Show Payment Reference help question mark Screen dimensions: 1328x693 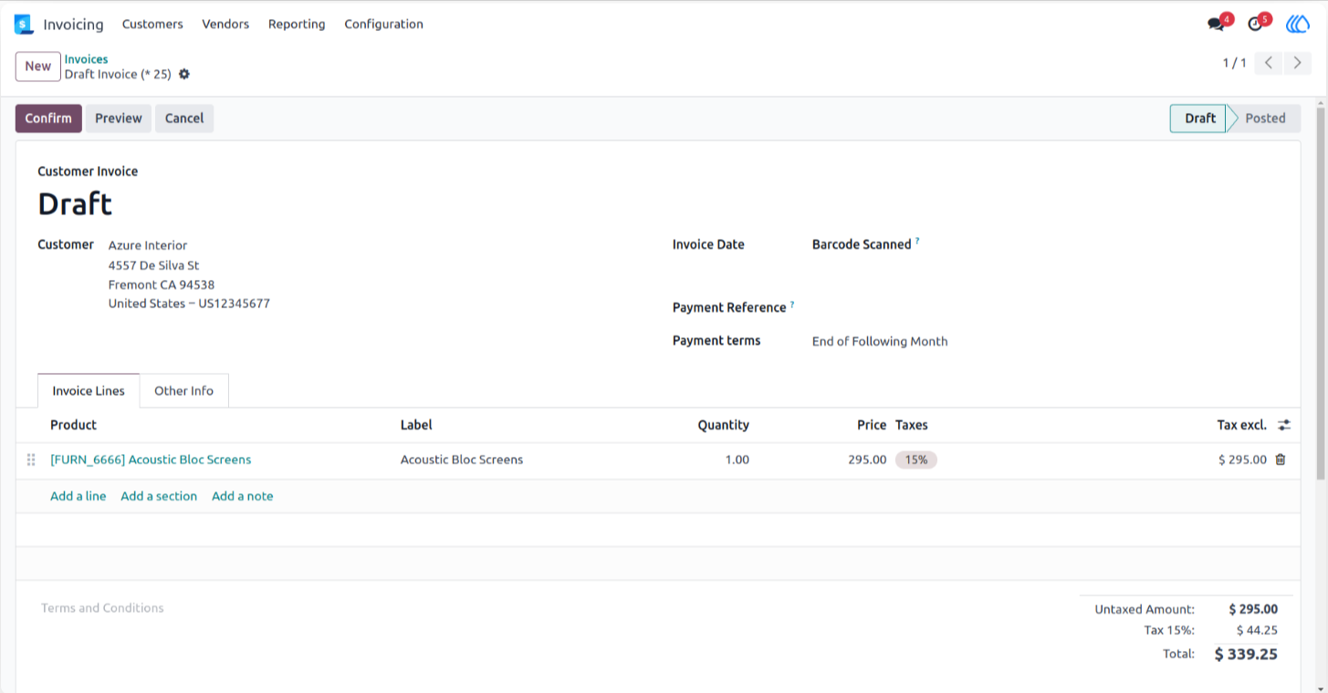[x=792, y=305]
